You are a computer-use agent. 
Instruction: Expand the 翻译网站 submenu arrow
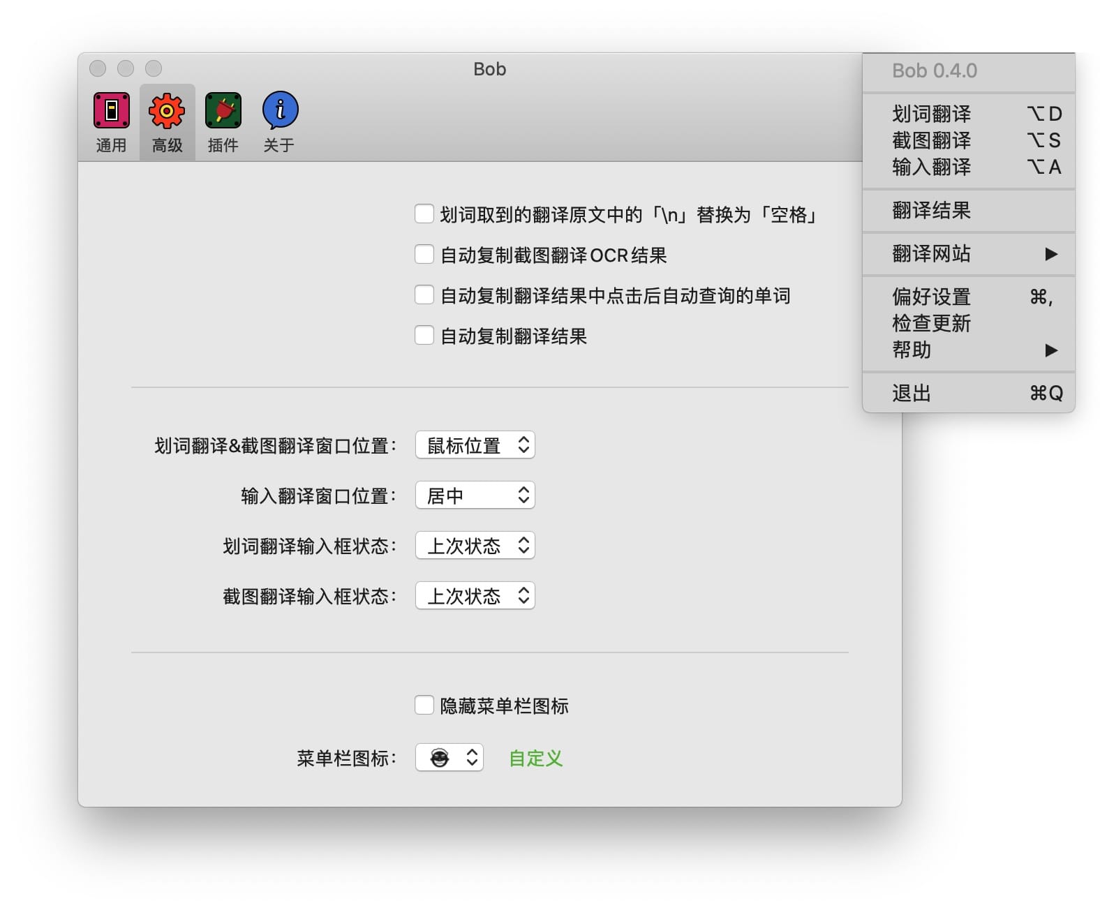coord(1050,254)
